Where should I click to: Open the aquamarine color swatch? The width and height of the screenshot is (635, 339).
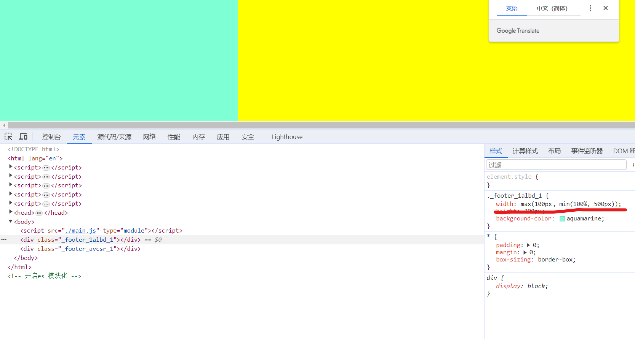(562, 219)
